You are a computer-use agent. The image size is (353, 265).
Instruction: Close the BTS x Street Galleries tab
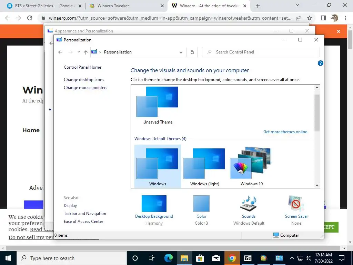pos(80,6)
